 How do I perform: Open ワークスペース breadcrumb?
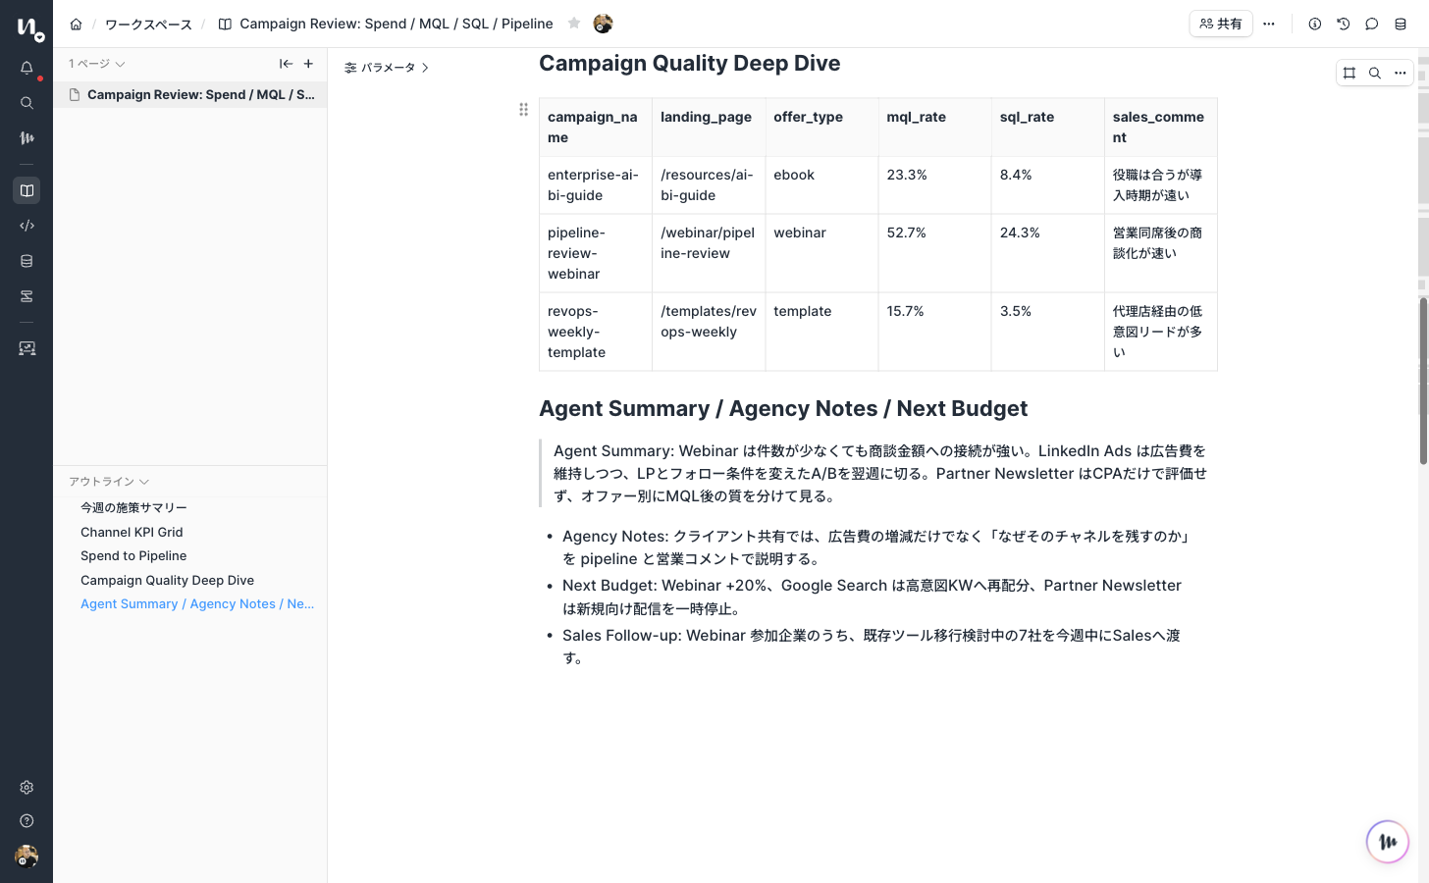148,24
